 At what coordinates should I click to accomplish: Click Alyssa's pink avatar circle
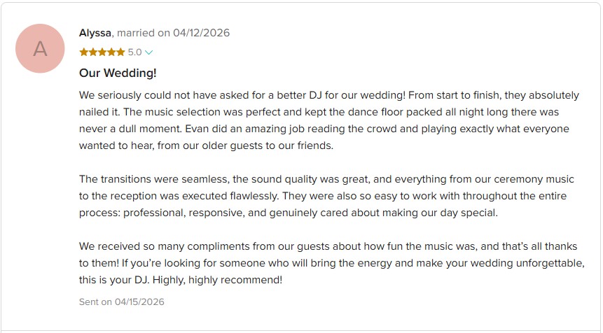(x=40, y=48)
